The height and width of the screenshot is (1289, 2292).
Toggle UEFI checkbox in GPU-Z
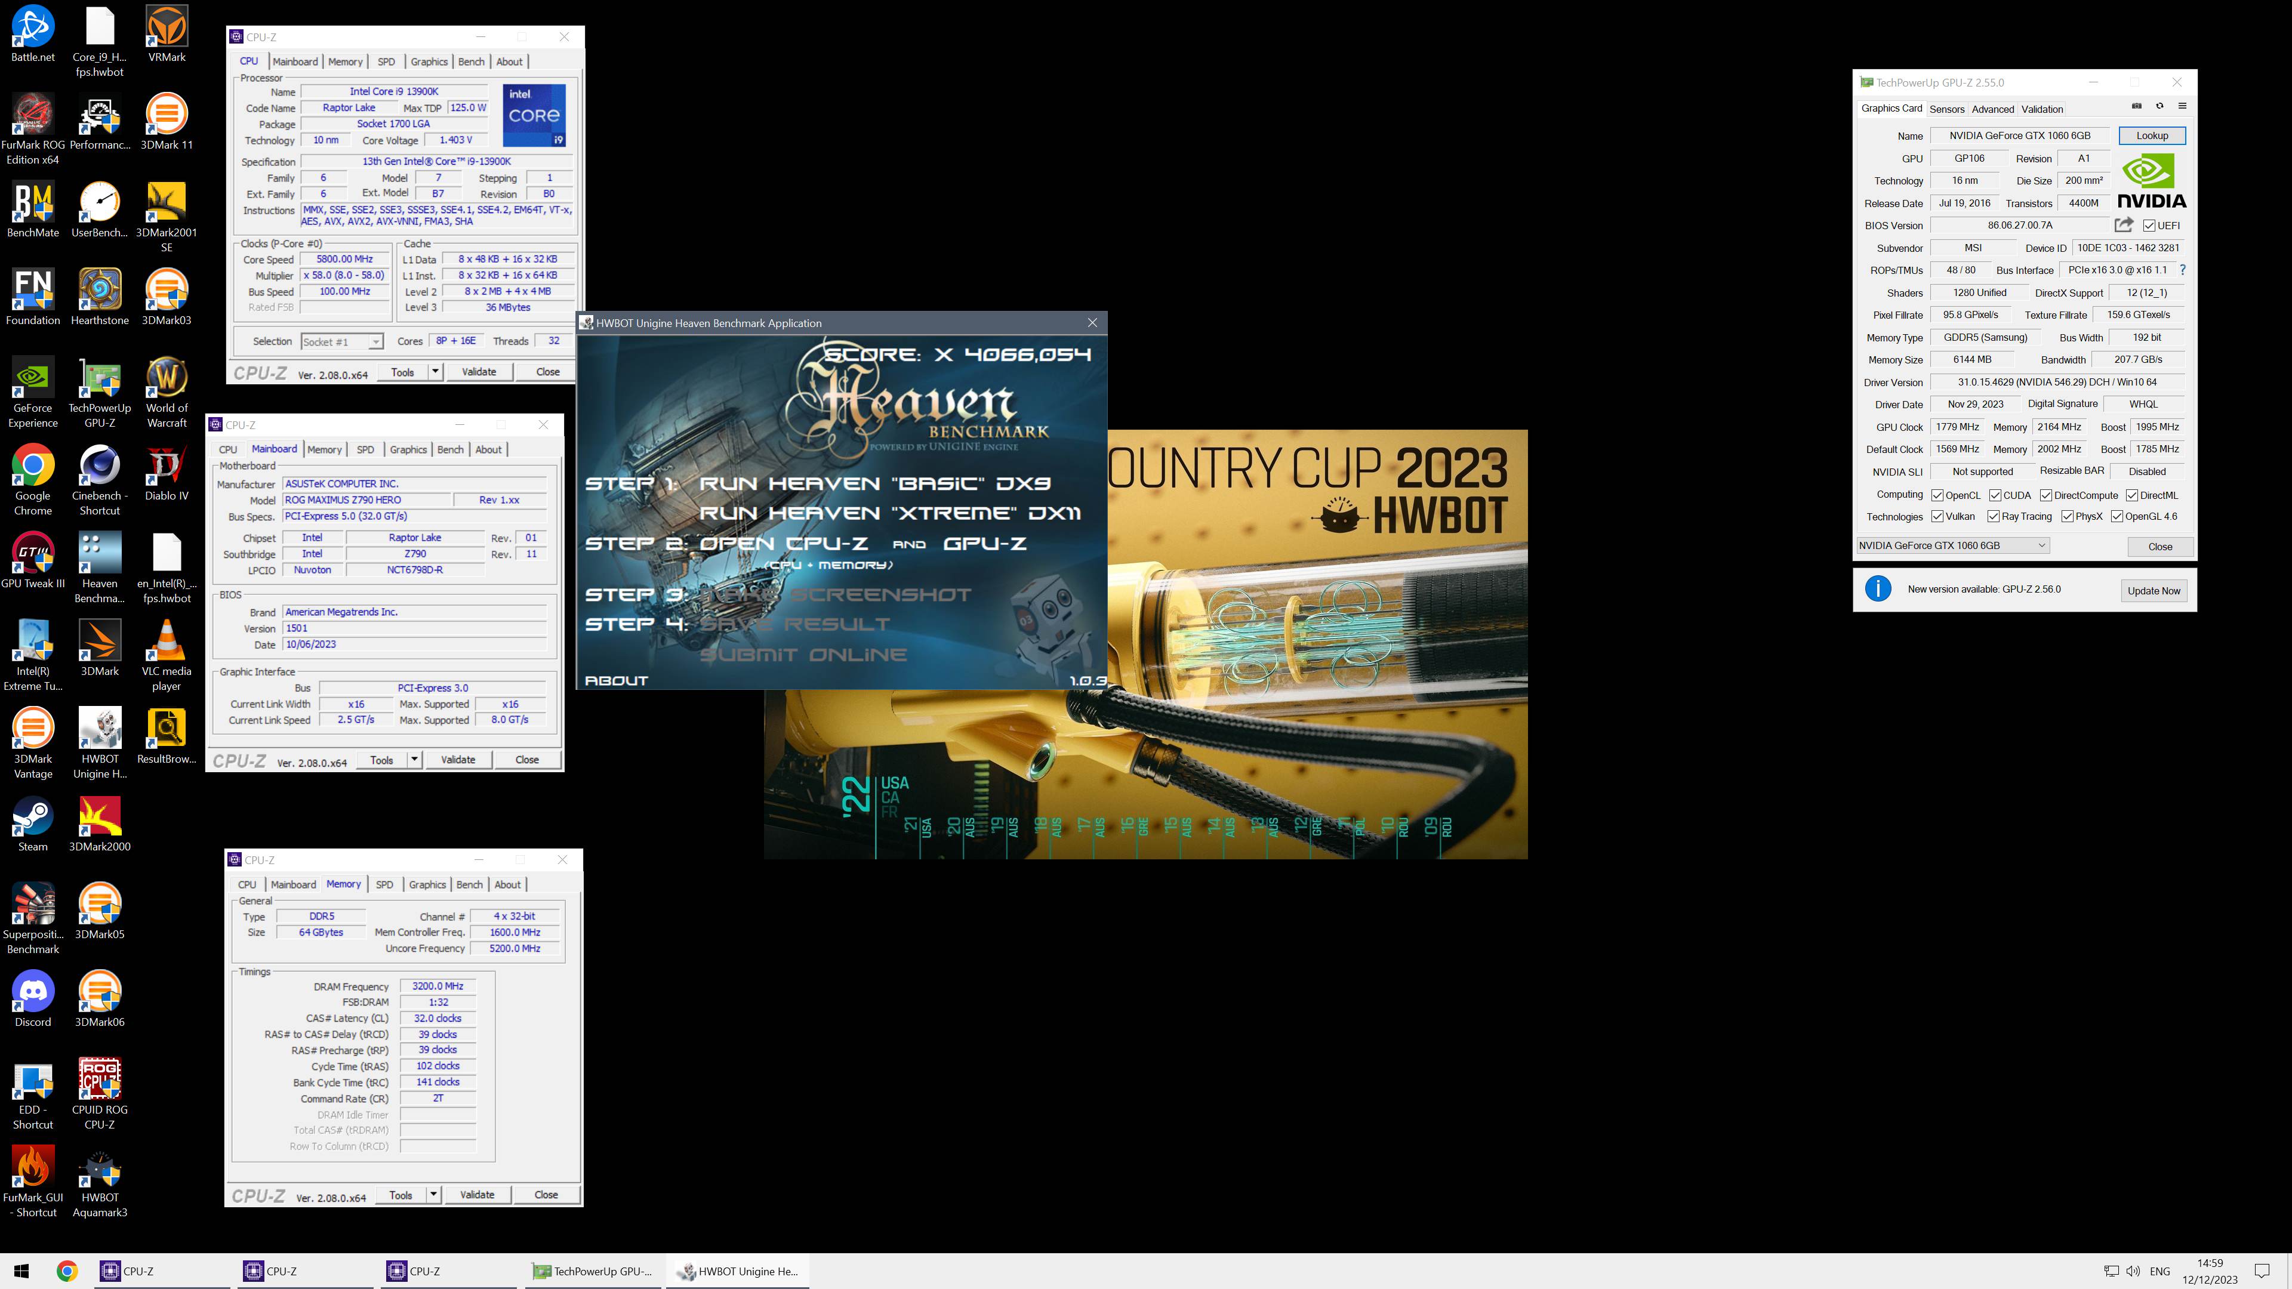(2149, 226)
